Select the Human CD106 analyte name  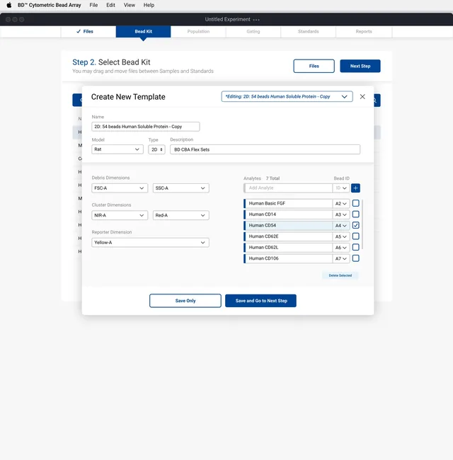(263, 258)
